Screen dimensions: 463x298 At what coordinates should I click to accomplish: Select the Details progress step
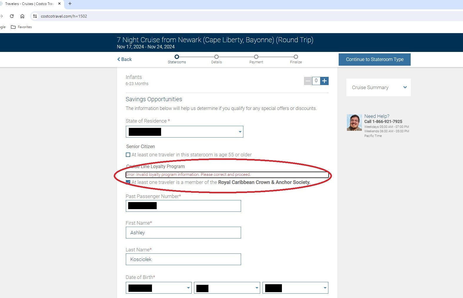click(x=216, y=59)
